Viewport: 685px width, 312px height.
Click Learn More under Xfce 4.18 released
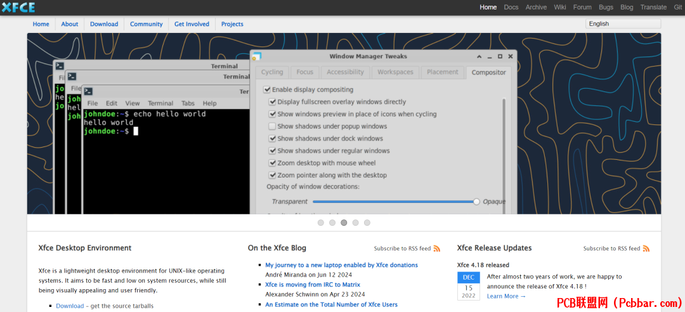506,296
